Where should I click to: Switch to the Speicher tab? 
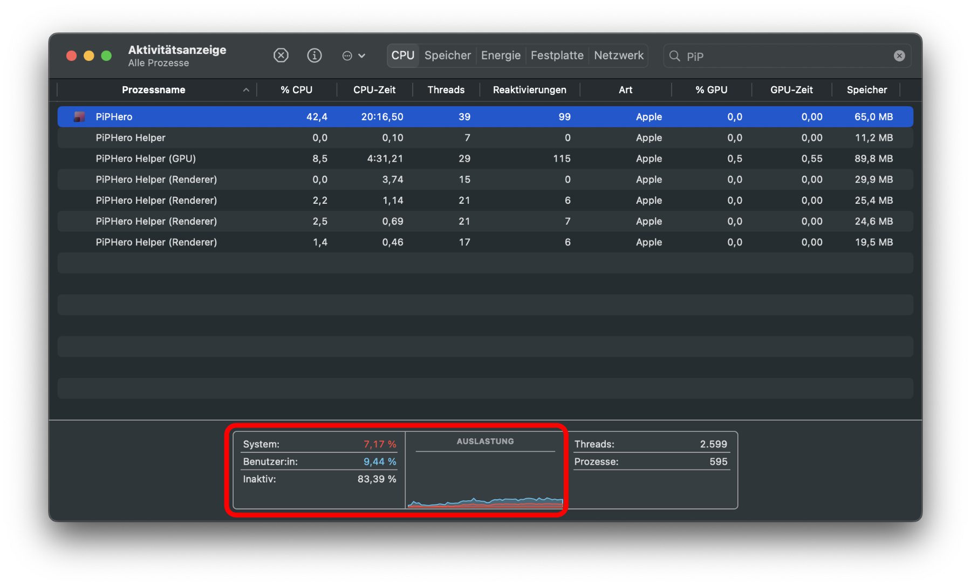click(447, 56)
